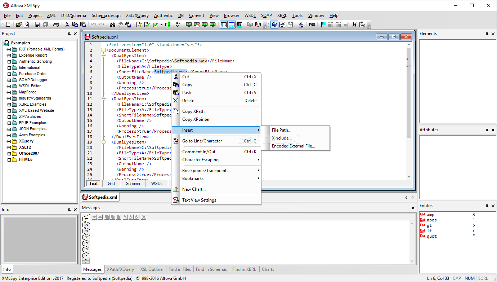This screenshot has height=282, width=497.
Task: Expand the Purchase Order project folder
Action: (9, 74)
